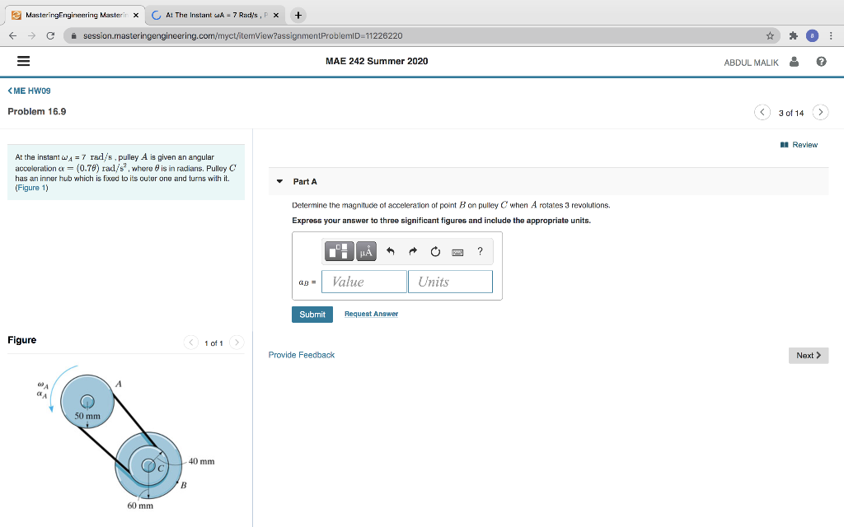Image resolution: width=844 pixels, height=527 pixels.
Task: Open Provide Feedback link
Action: point(301,354)
